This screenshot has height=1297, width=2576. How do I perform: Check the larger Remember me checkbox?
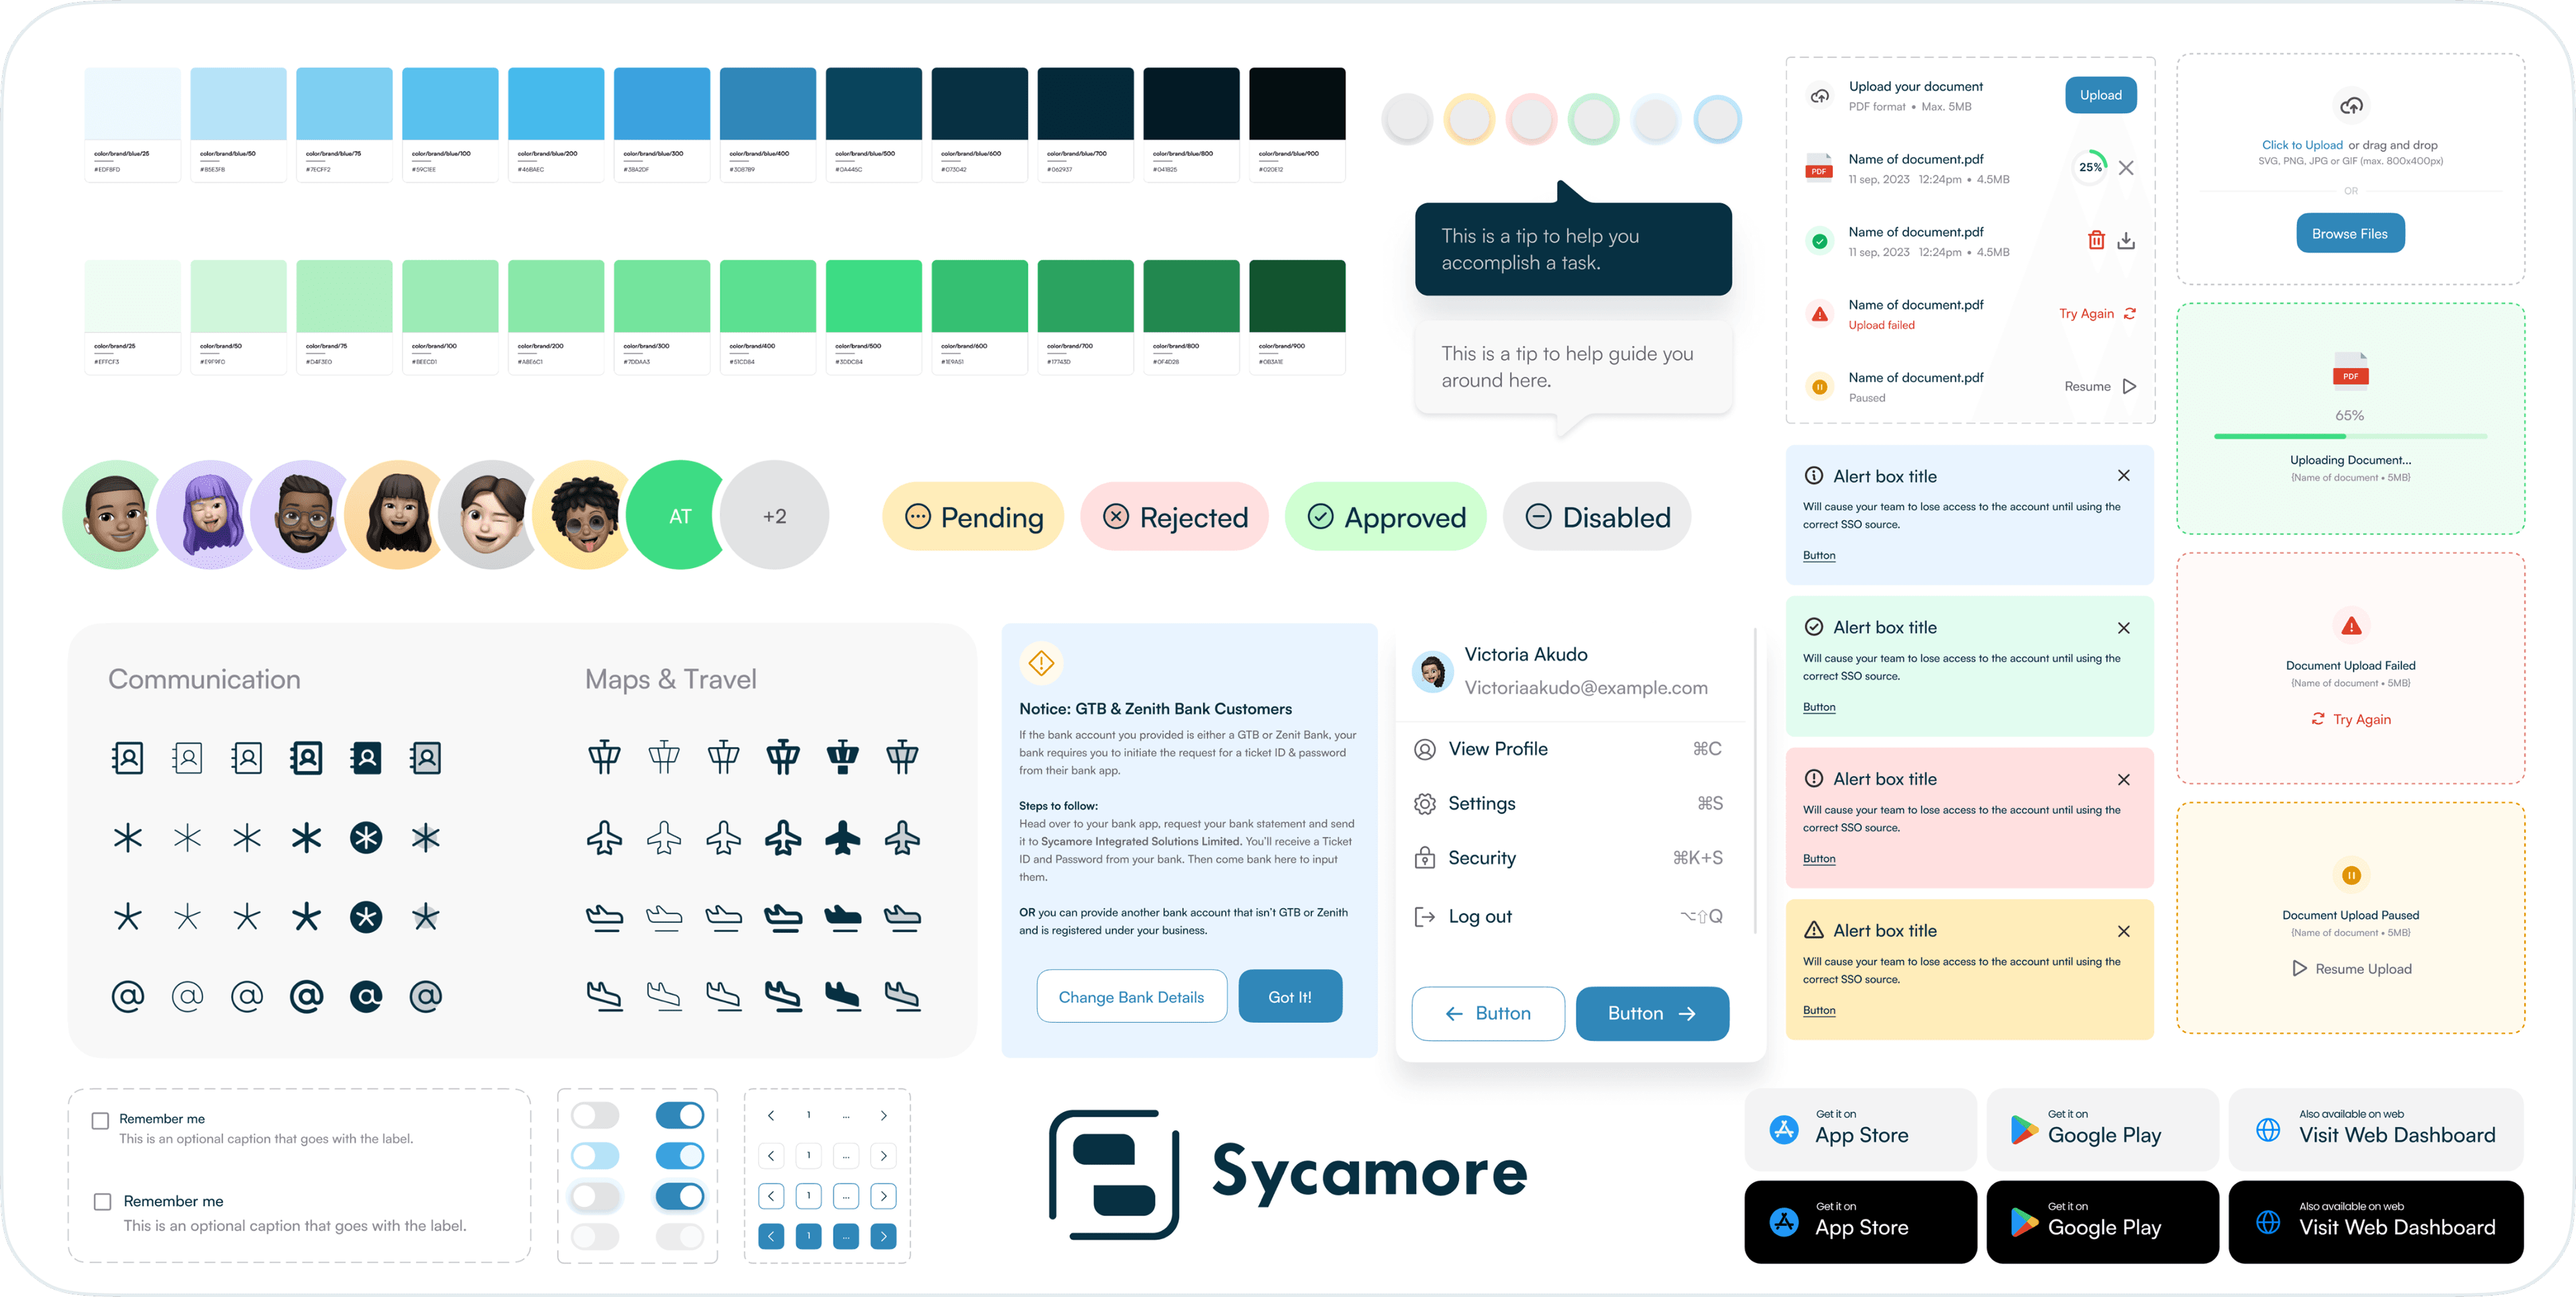pyautogui.click(x=102, y=1201)
